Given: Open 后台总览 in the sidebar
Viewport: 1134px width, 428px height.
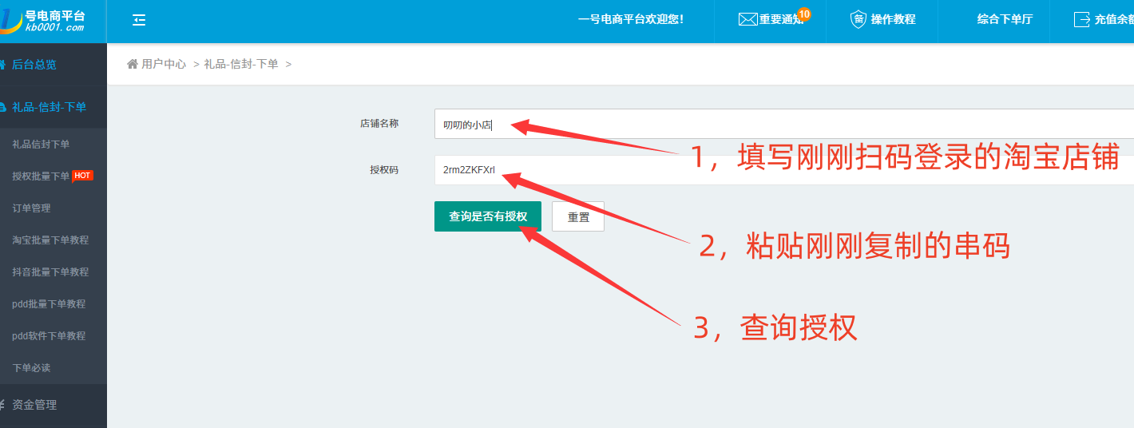Looking at the screenshot, I should point(34,65).
